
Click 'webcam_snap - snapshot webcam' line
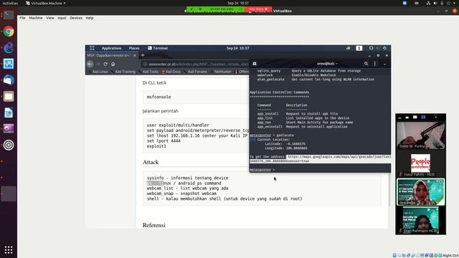tap(181, 193)
